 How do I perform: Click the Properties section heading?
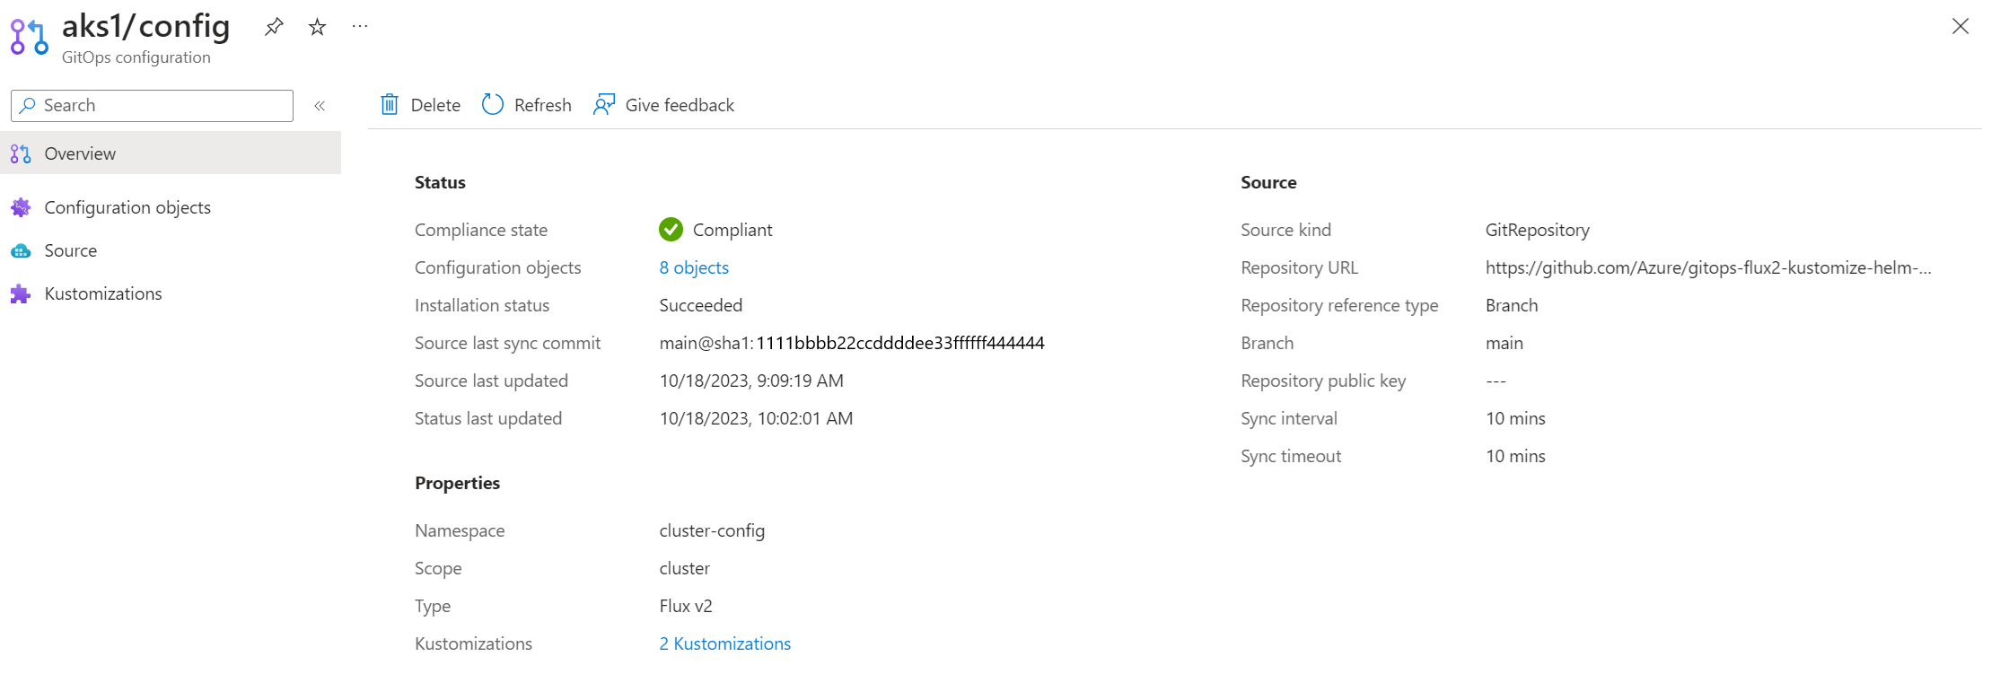coord(457,483)
